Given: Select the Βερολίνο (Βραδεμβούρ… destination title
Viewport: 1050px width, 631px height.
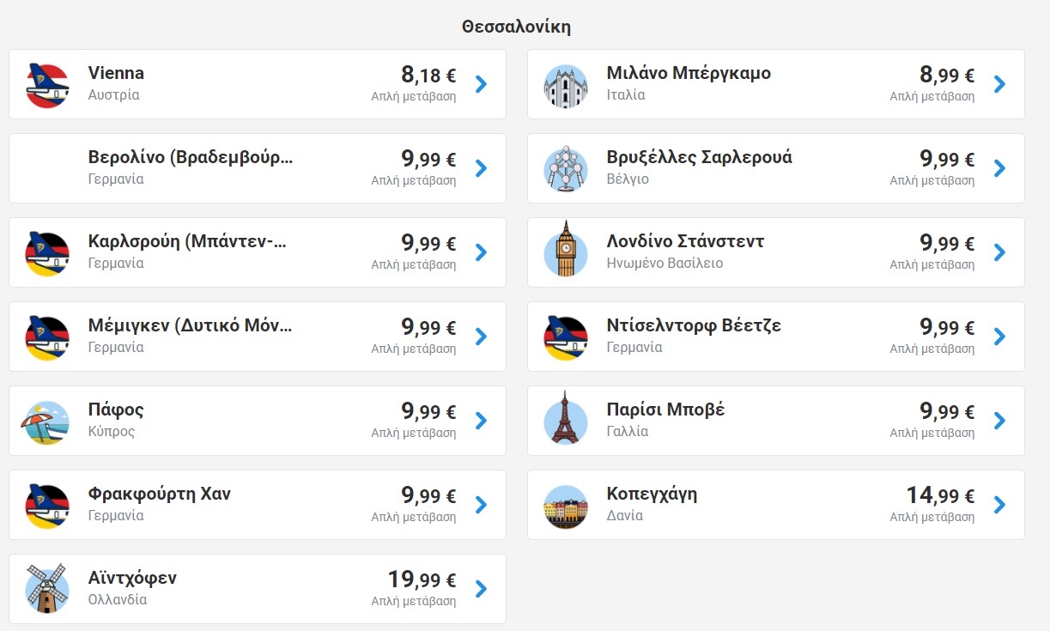Looking at the screenshot, I should [191, 158].
